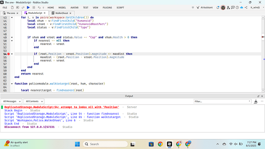Click the red ModuleScript:54 error link
This screenshot has height=149, width=265.
coord(62,107)
